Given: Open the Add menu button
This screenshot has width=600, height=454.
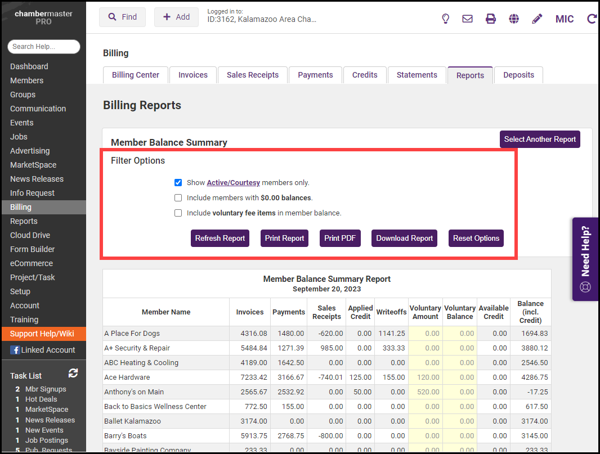Looking at the screenshot, I should [176, 17].
